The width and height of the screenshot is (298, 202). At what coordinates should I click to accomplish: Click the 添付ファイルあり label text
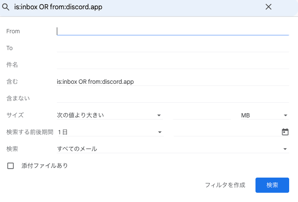click(45, 166)
